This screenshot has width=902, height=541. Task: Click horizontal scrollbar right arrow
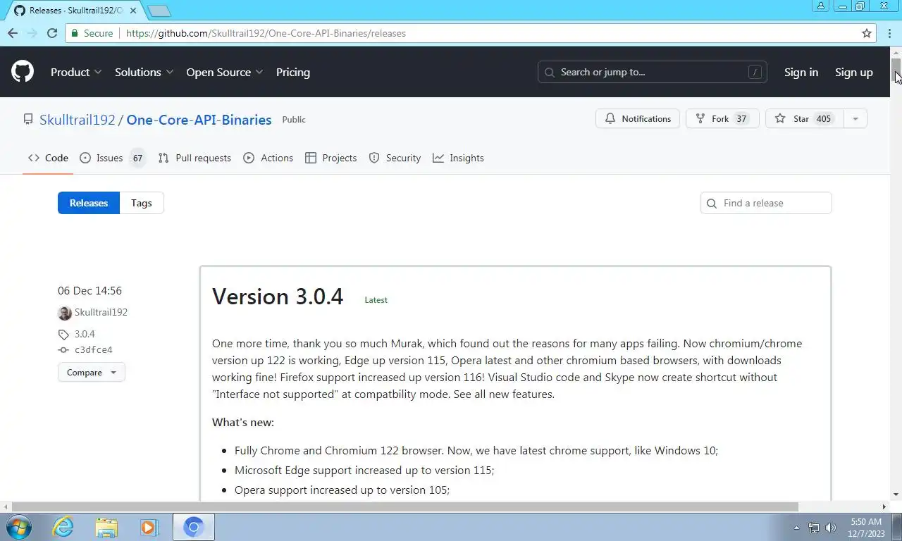coord(884,506)
